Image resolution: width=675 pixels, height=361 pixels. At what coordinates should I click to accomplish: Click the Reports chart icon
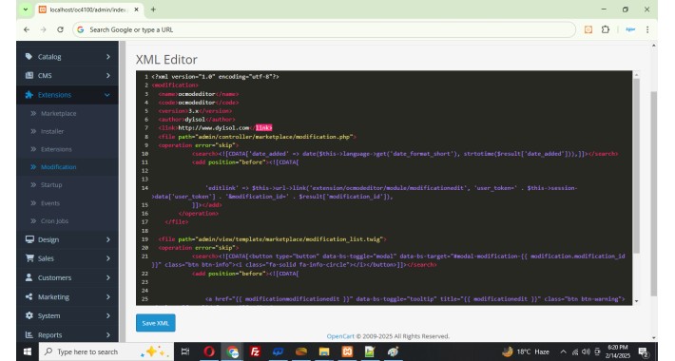coord(29,334)
